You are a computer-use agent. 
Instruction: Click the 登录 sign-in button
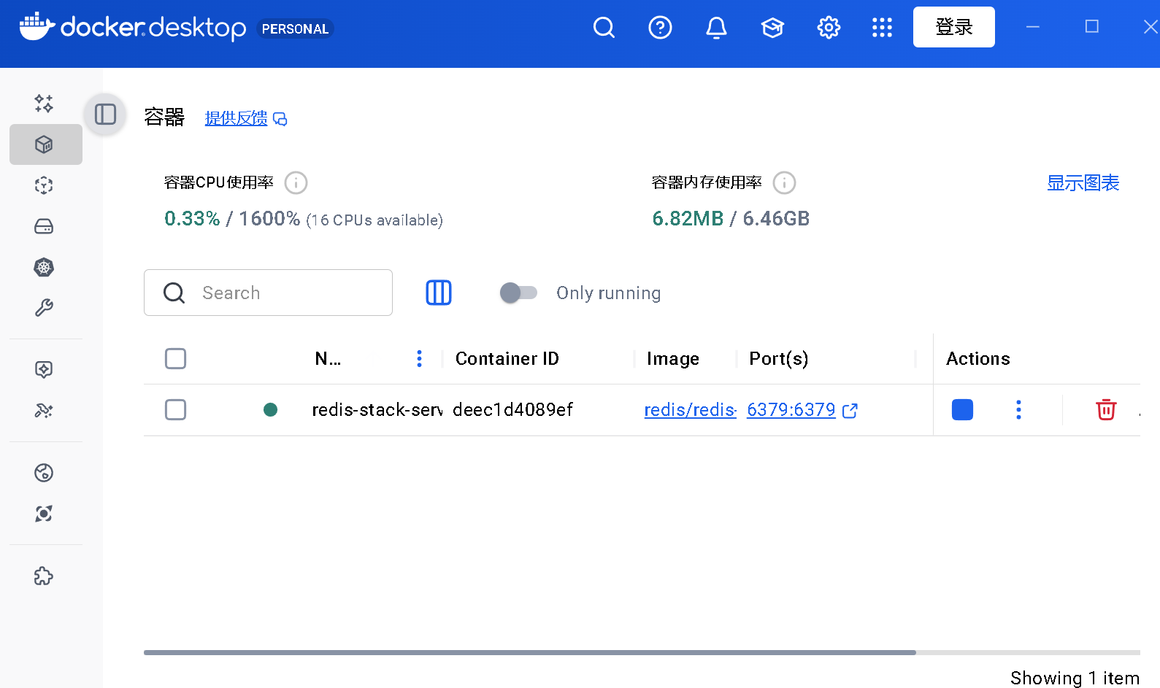[x=953, y=27]
